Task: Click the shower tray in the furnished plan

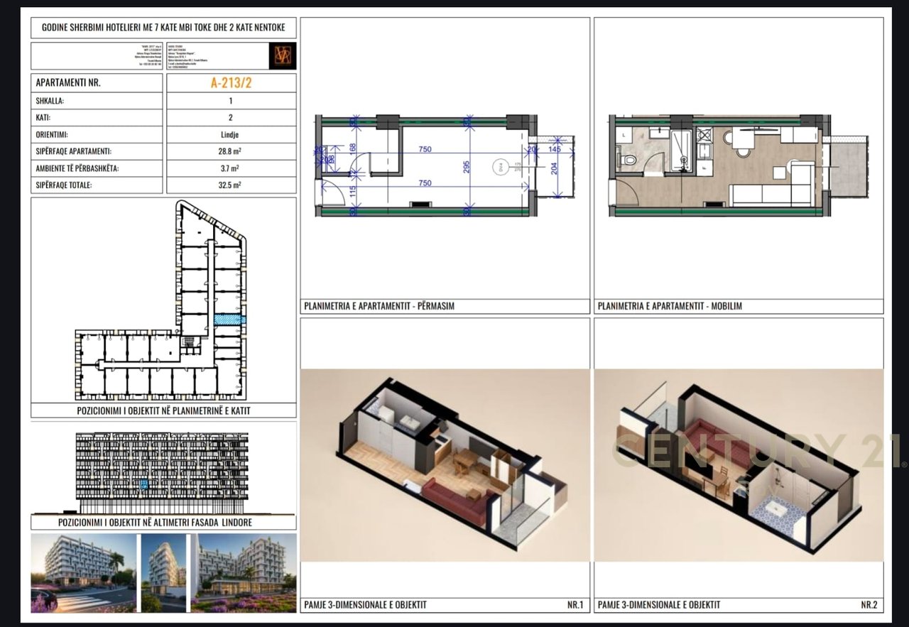Action: point(681,150)
